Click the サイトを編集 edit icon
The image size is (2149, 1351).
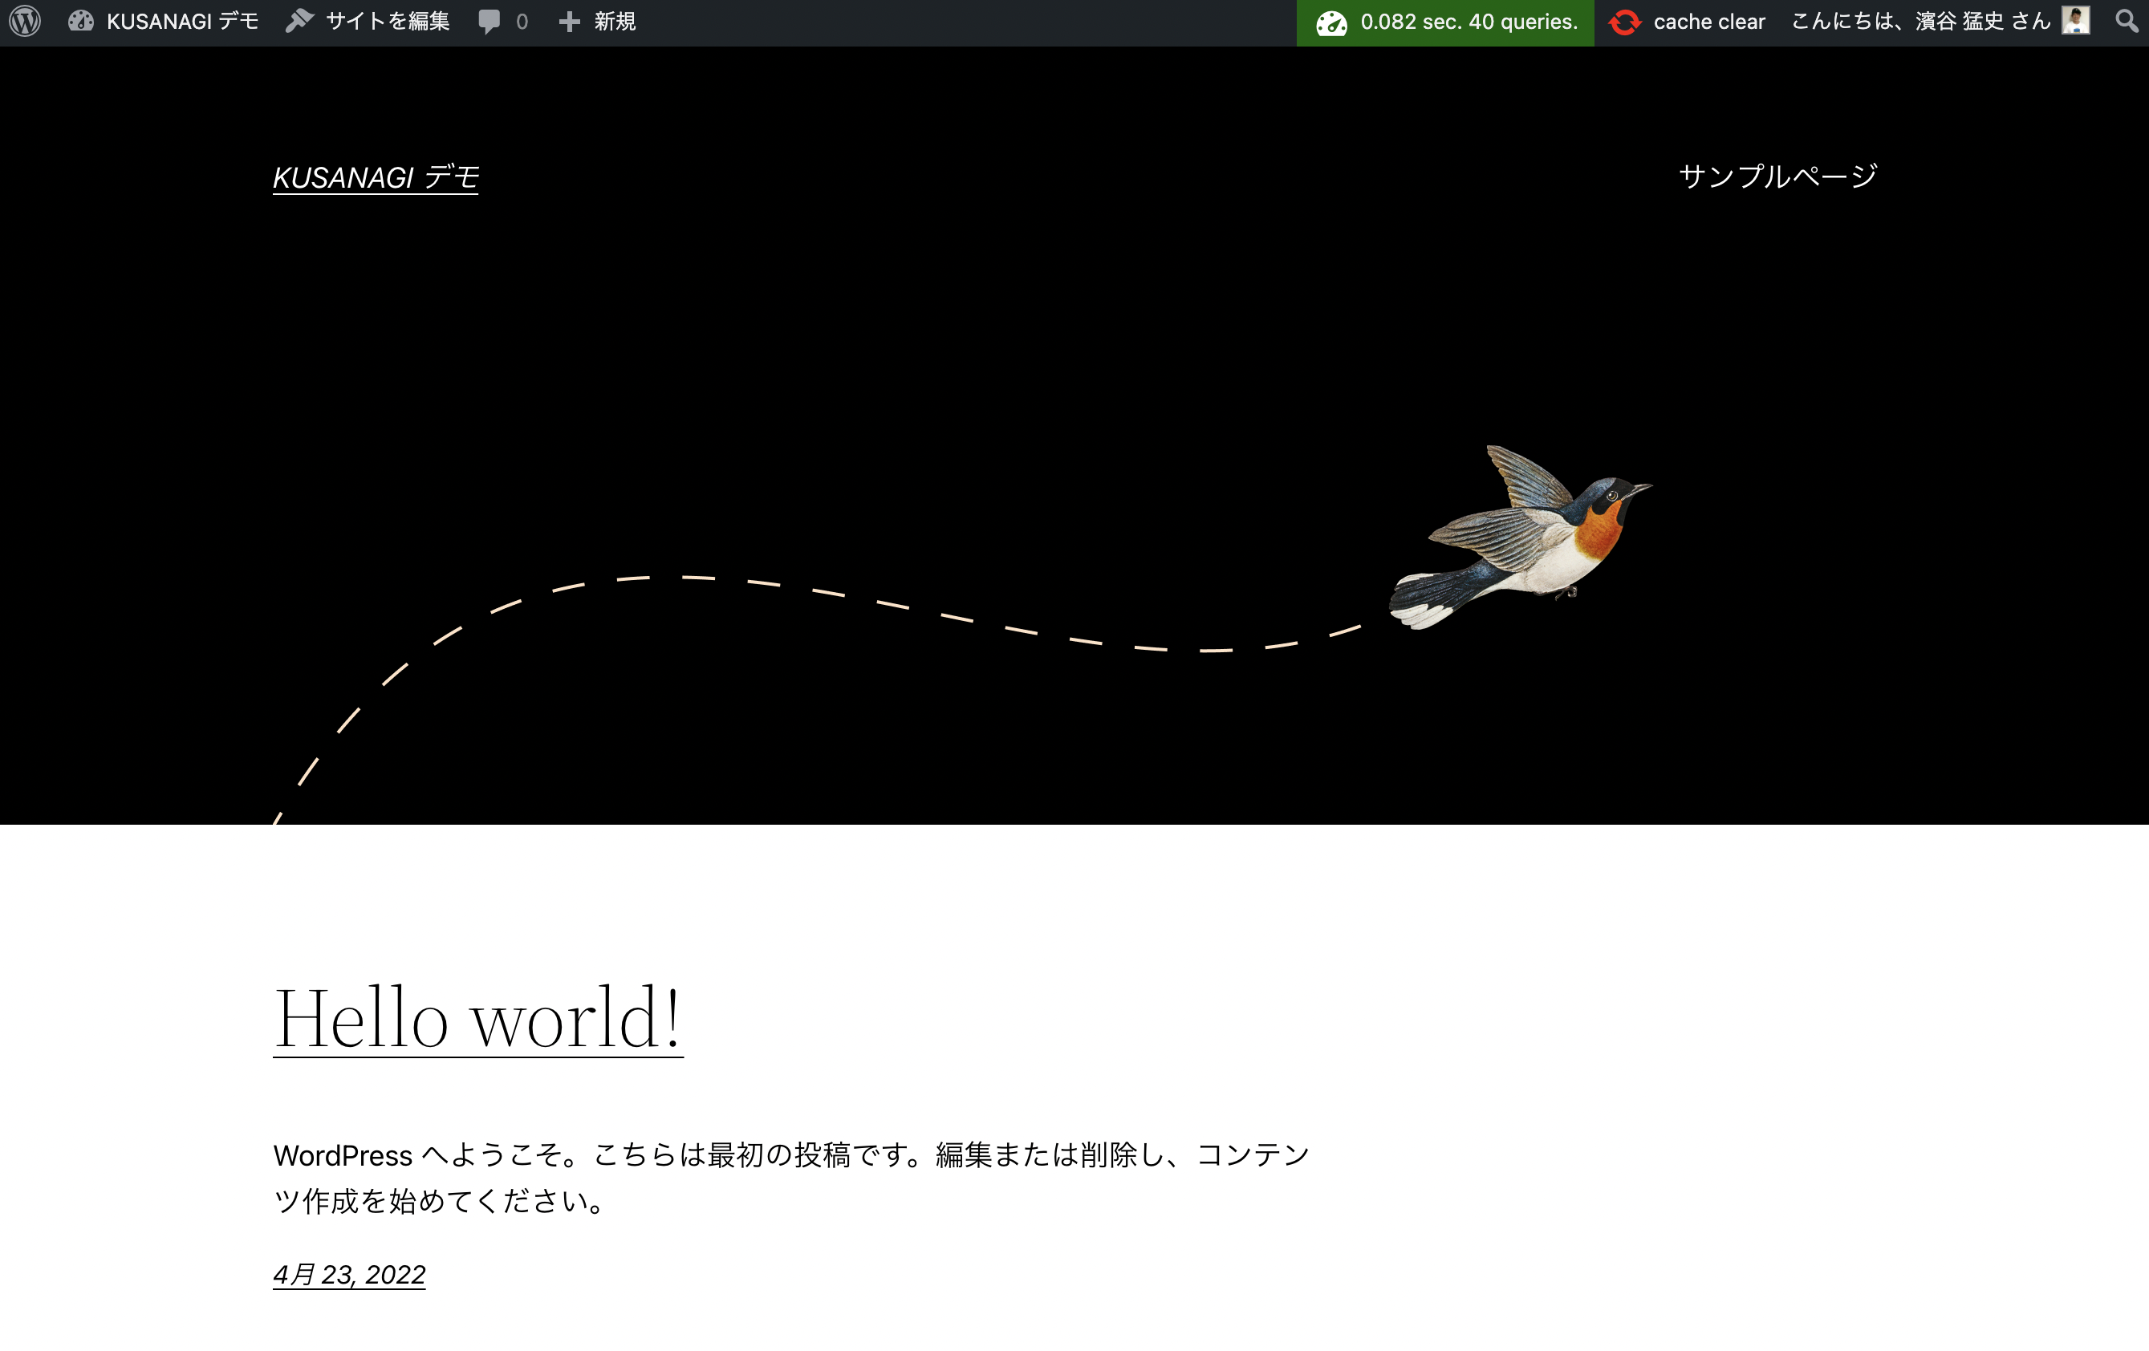(x=299, y=20)
